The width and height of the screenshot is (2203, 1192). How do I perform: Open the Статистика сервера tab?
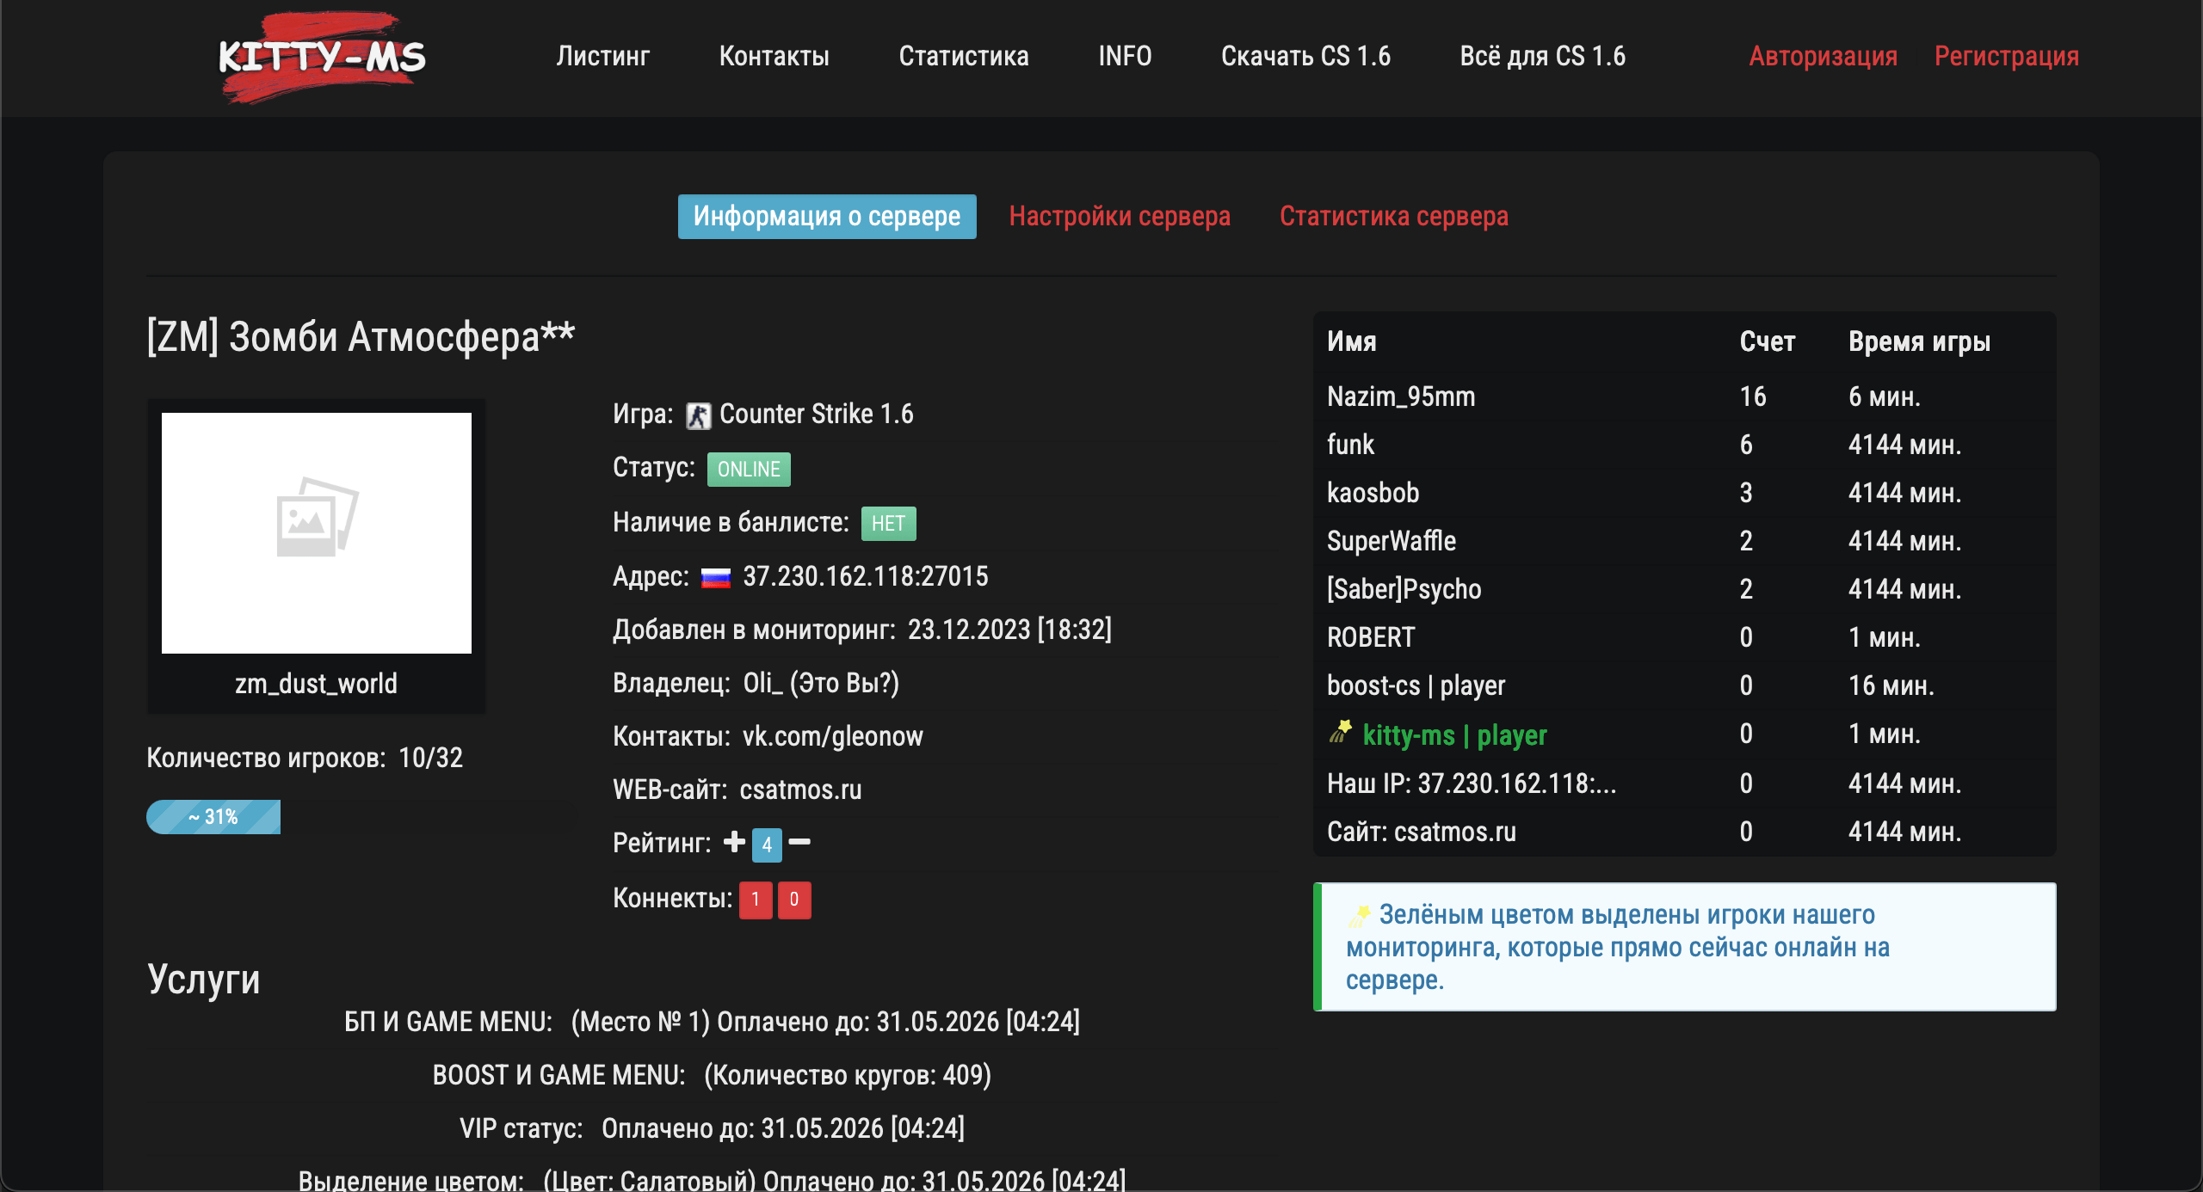1395,217
